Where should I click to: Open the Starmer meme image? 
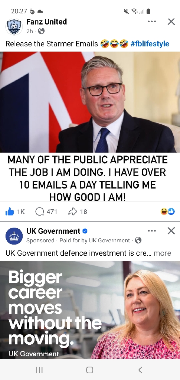click(x=90, y=127)
